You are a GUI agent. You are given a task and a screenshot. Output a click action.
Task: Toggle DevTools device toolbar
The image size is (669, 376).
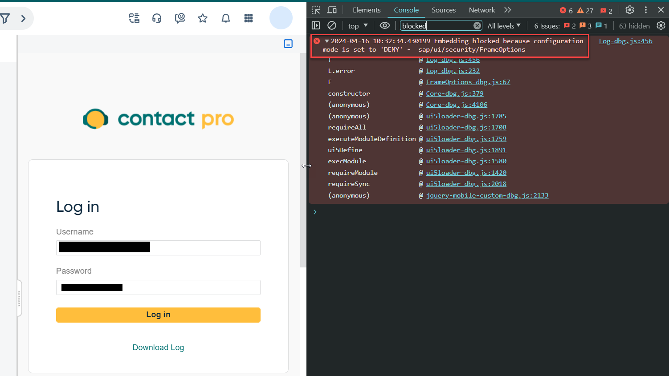pyautogui.click(x=332, y=10)
